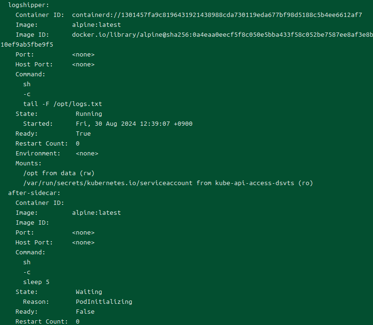Image resolution: width=373 pixels, height=325 pixels.
Task: Click the Started timestamp Fri, 30 Aug 2024
Action: tap(134, 123)
